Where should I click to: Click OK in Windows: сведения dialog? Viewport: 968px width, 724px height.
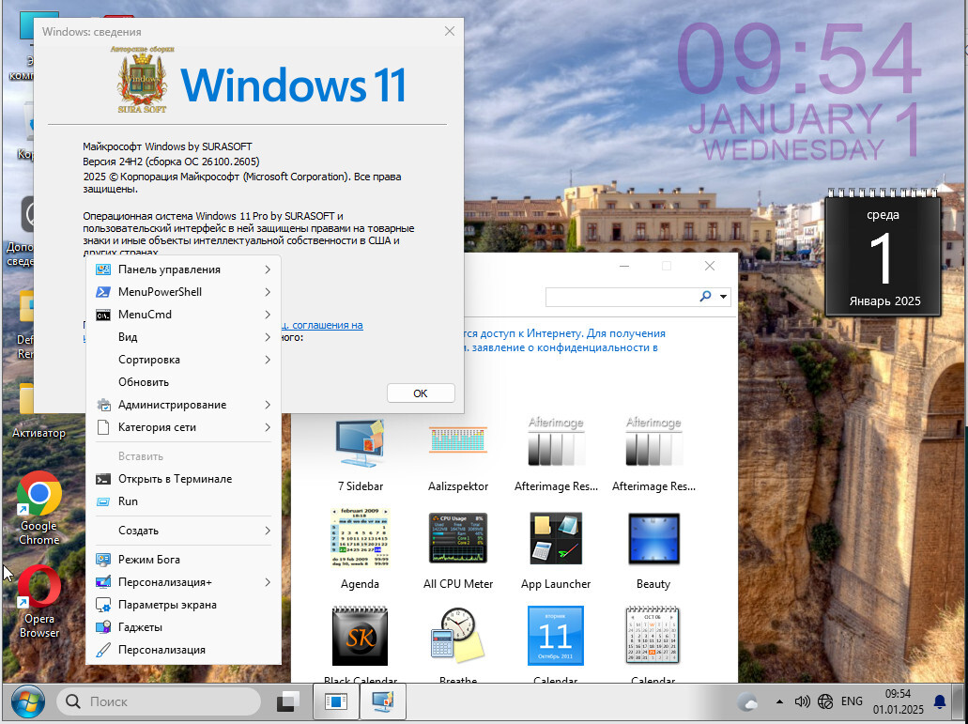coord(421,393)
